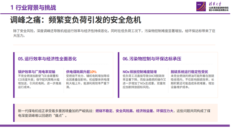Screen dimensions: 231x130
Task: Click the orange 10% highlighted text
Action: pos(93,72)
